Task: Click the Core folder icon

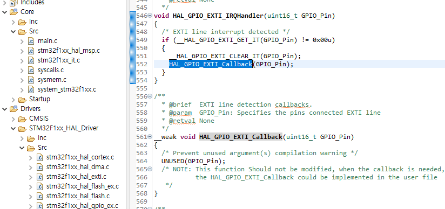Action: click(x=14, y=12)
